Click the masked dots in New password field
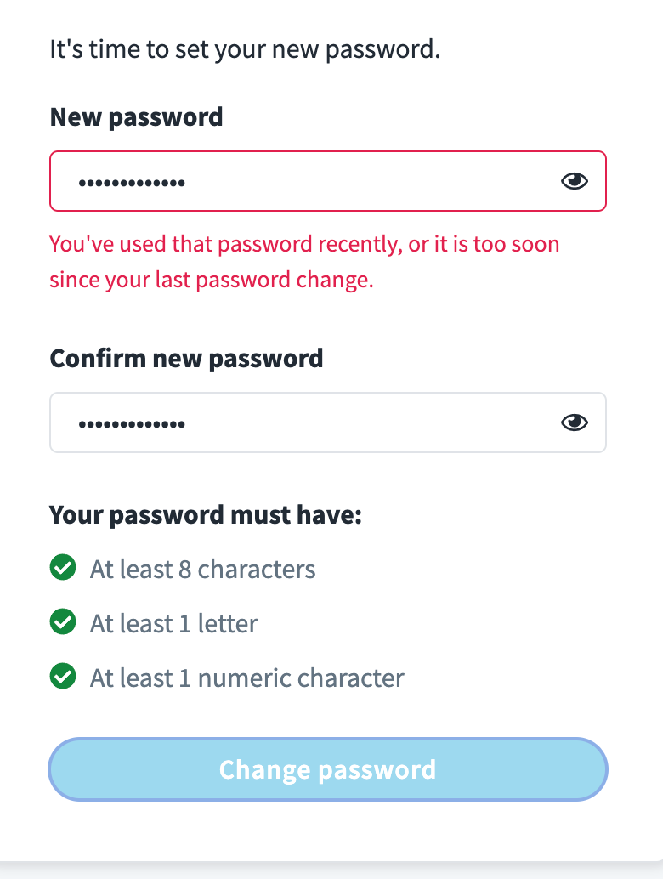The height and width of the screenshot is (879, 663). (132, 182)
